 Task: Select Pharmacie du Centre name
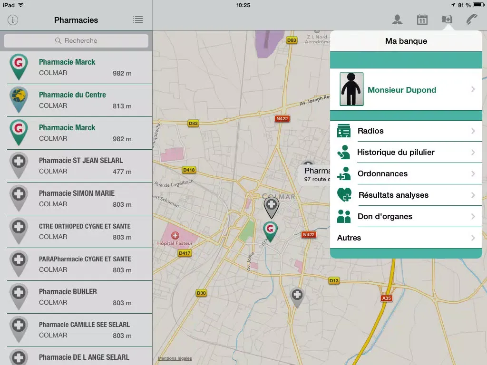(x=72, y=95)
